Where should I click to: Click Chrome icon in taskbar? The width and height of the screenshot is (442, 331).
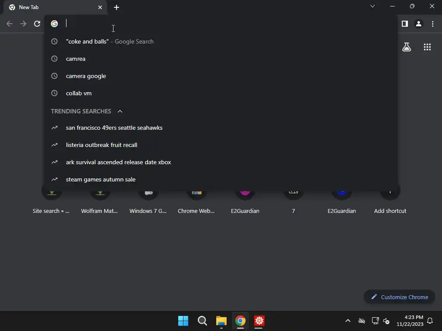(x=240, y=321)
